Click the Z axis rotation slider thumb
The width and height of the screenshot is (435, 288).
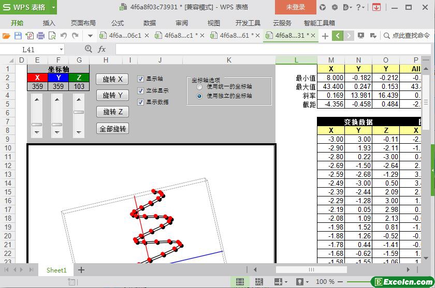click(79, 112)
